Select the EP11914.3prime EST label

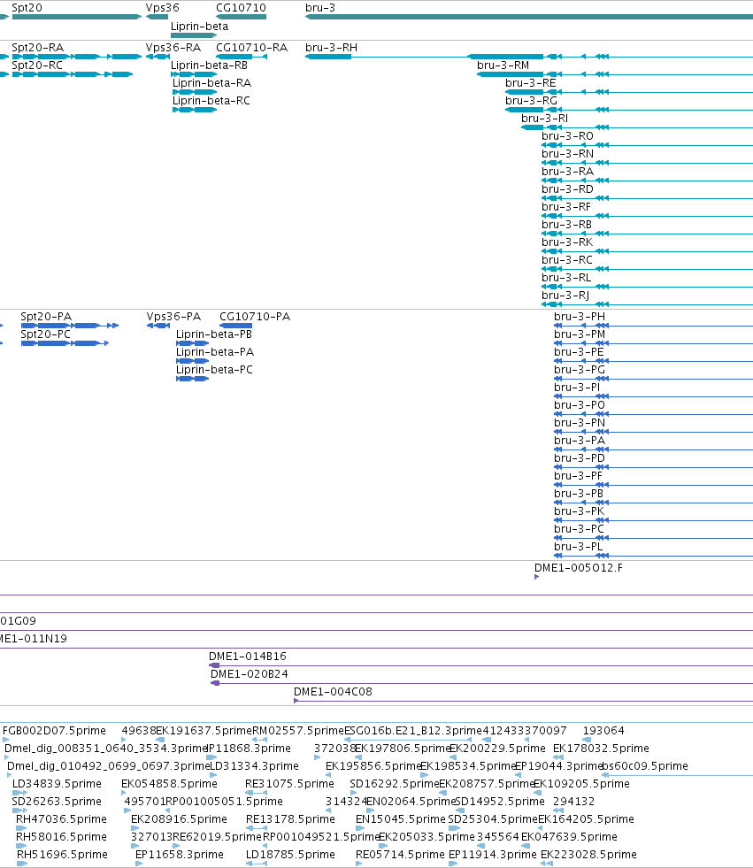coord(493,855)
